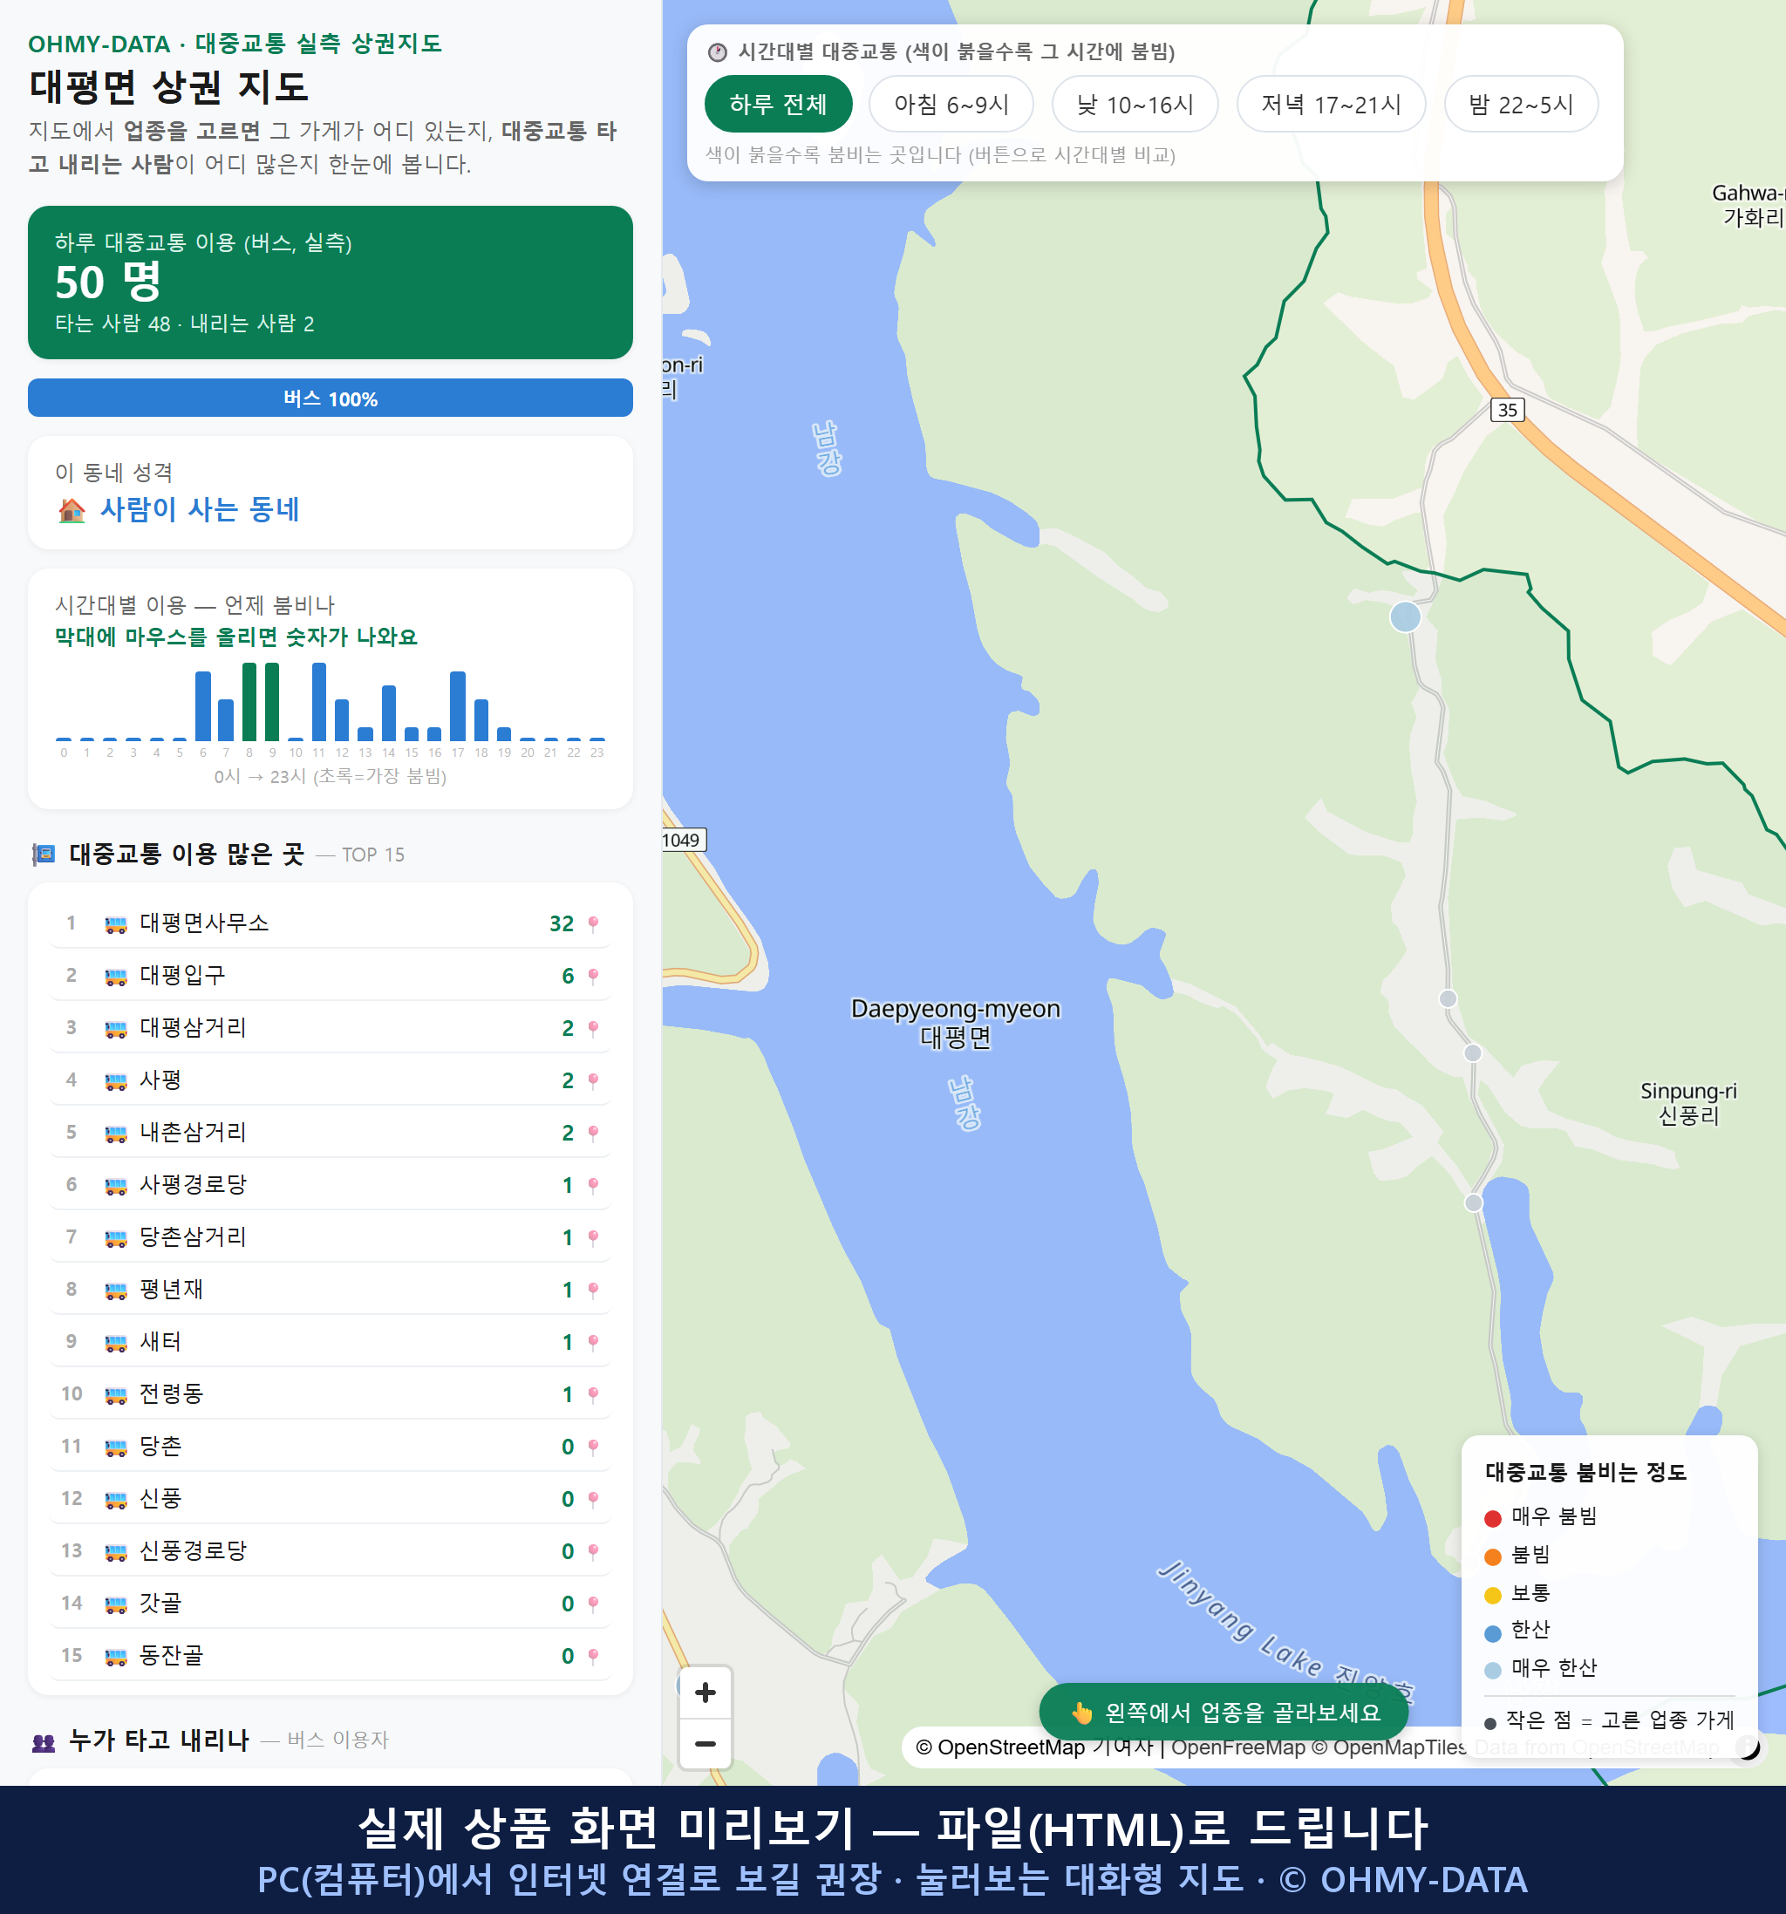1786x1914 pixels.
Task: Click the Daepyeong-myeon 대평면 map label
Action: 955,1023
